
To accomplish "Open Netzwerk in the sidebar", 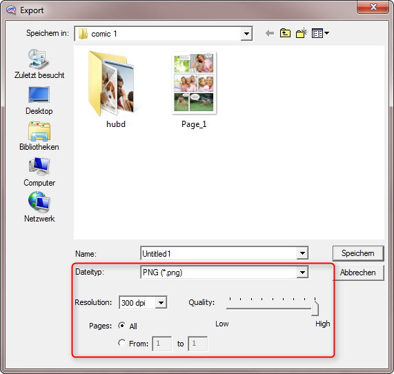I will pos(39,207).
